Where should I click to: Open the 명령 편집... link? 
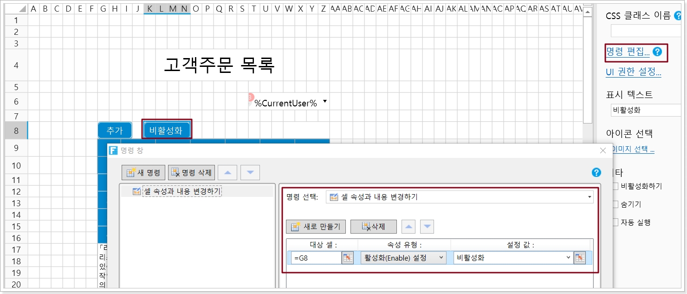(628, 52)
